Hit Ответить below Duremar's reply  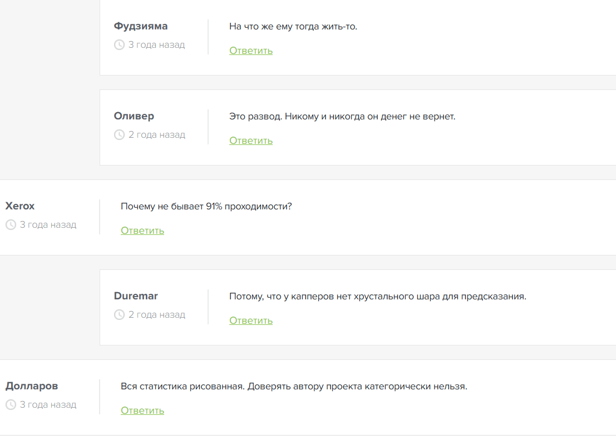[x=251, y=320]
